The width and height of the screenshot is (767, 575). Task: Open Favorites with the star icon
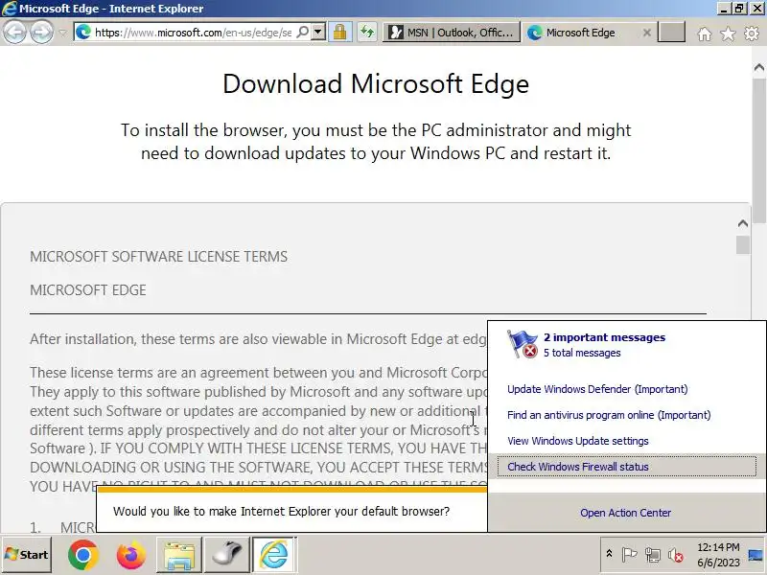728,34
